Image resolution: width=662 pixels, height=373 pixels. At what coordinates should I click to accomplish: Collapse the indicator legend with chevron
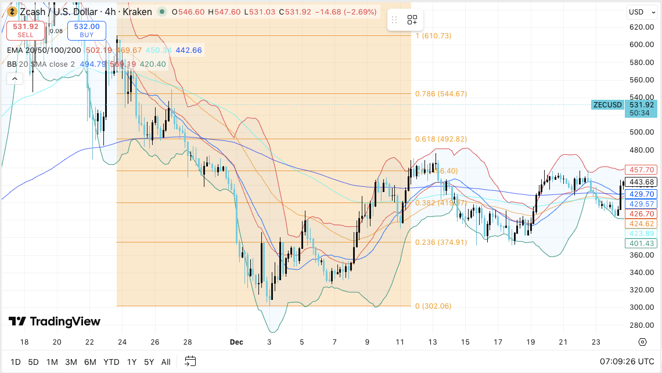click(11, 78)
